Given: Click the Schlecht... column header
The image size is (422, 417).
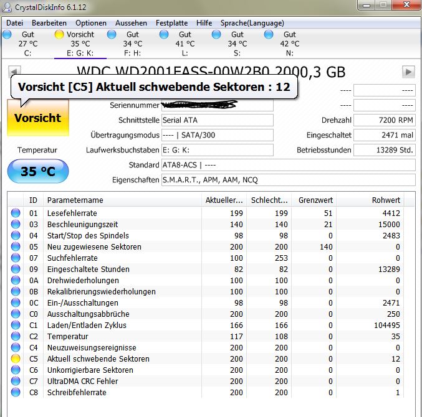Looking at the screenshot, I should click(269, 200).
